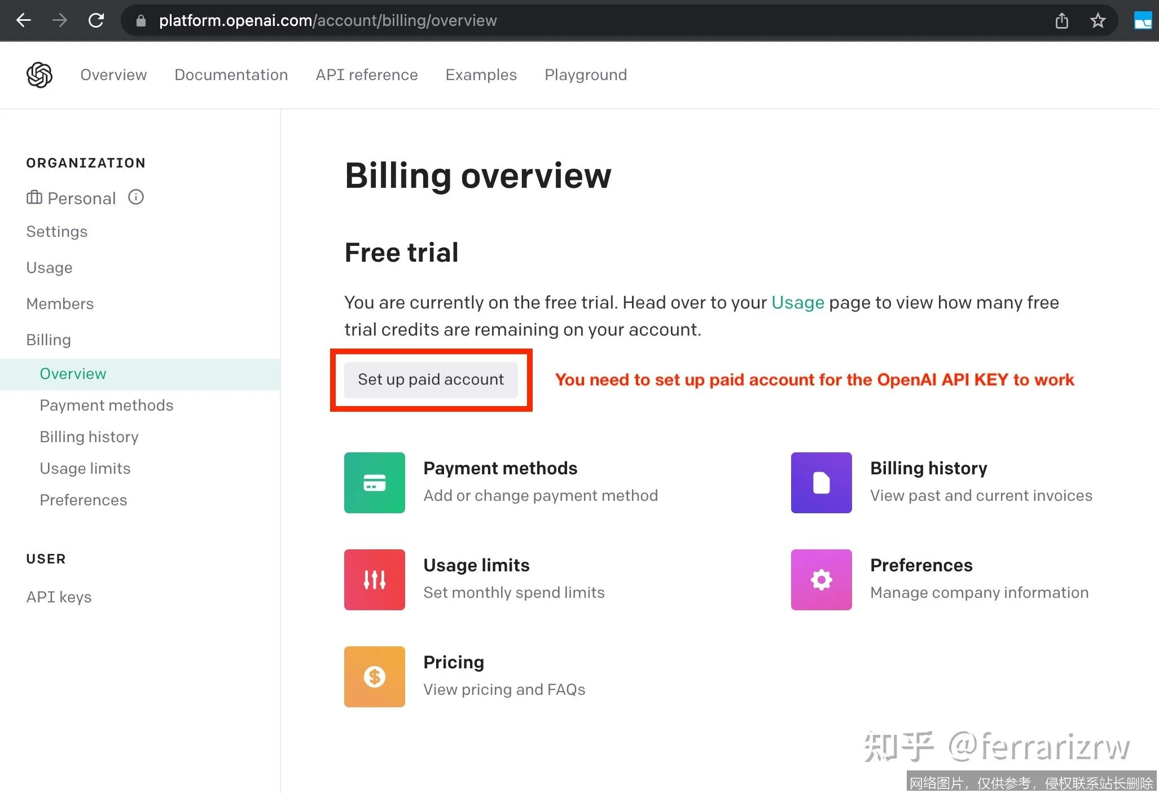
Task: Open Documentation in the top navigation
Action: [x=231, y=75]
